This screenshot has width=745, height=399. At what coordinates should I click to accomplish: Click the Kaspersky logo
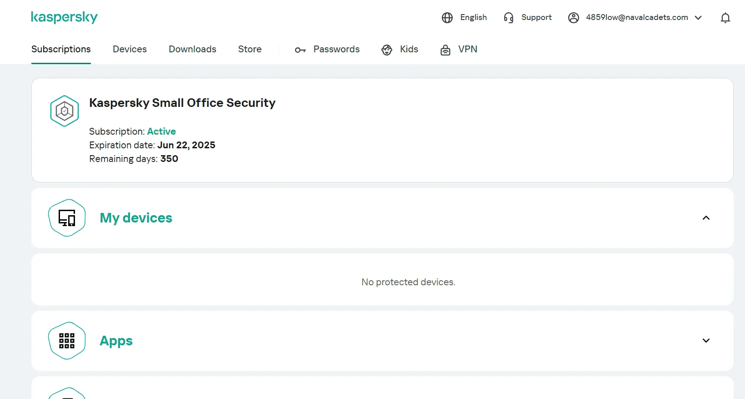(64, 17)
